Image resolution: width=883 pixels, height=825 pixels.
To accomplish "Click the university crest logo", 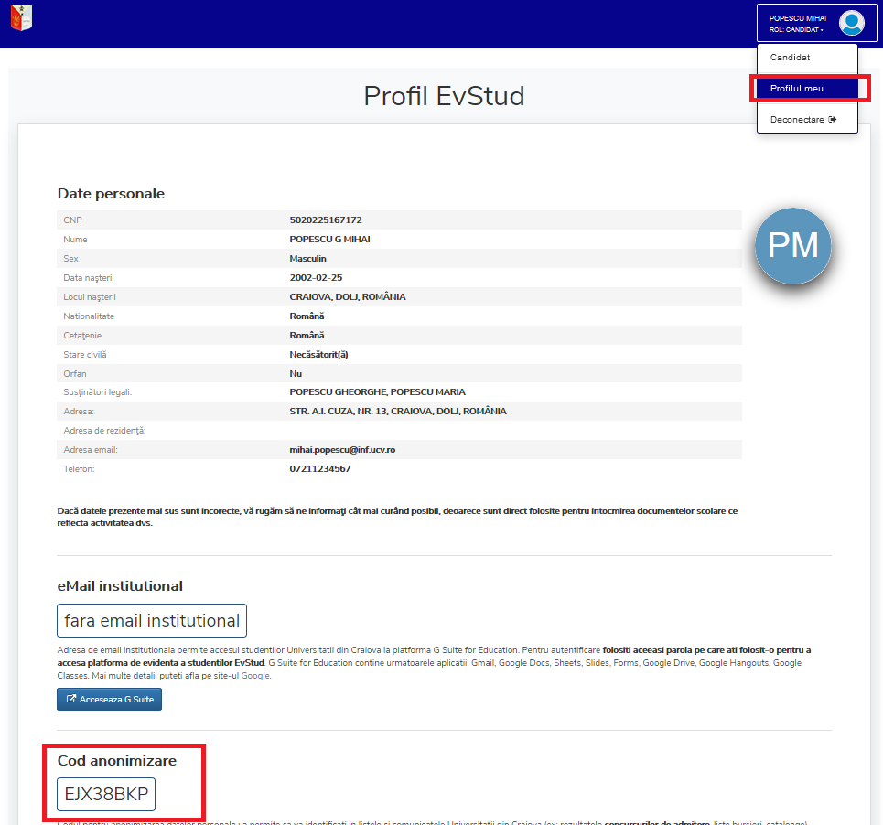I will coord(21,17).
